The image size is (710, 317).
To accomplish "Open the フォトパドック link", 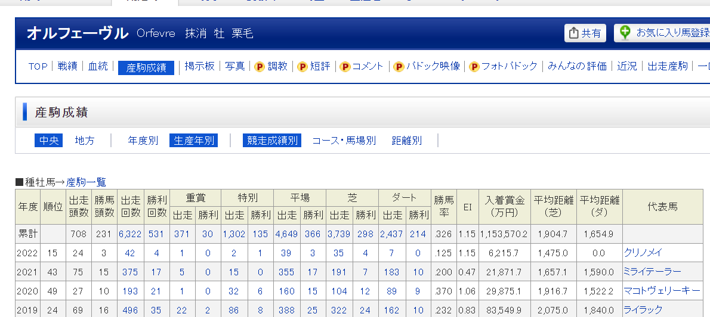I will coord(509,67).
